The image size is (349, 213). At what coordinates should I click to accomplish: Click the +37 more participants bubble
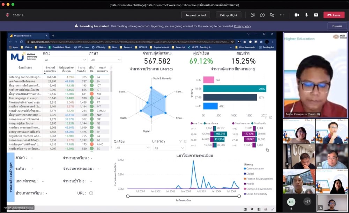(307, 202)
